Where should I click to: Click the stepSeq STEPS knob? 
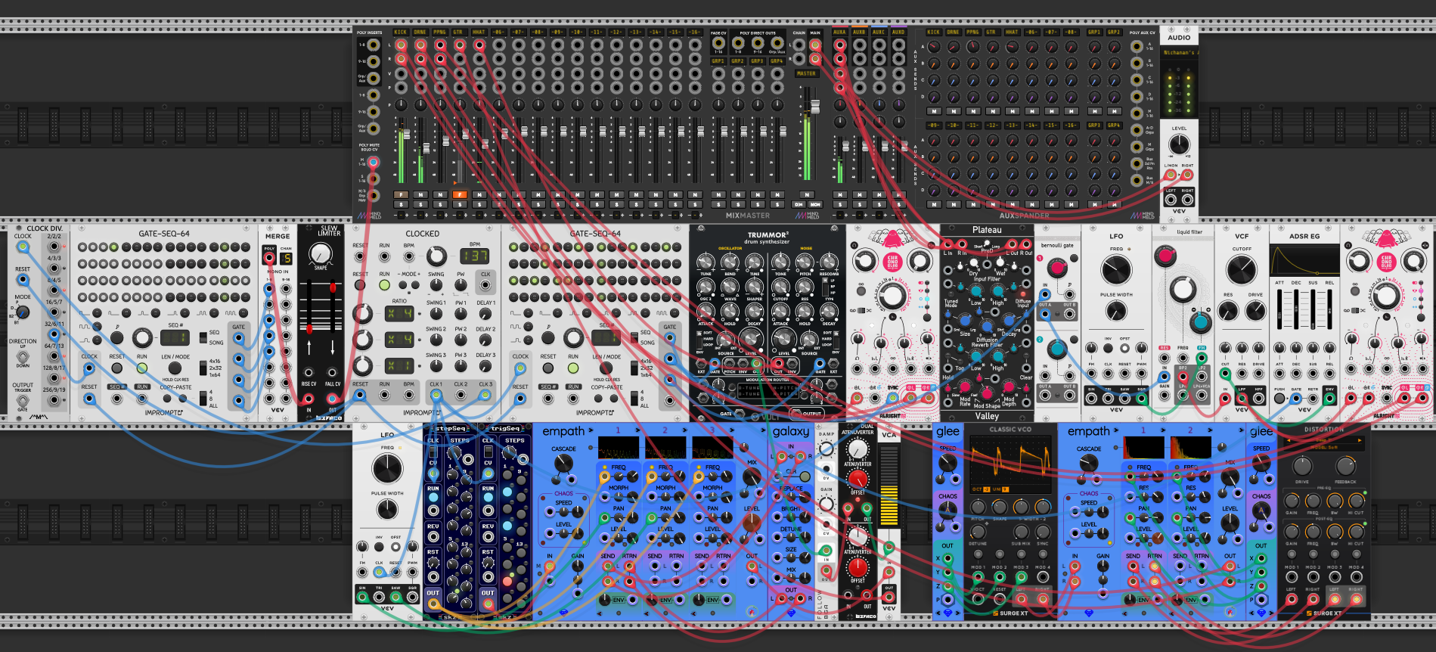pyautogui.click(x=454, y=452)
